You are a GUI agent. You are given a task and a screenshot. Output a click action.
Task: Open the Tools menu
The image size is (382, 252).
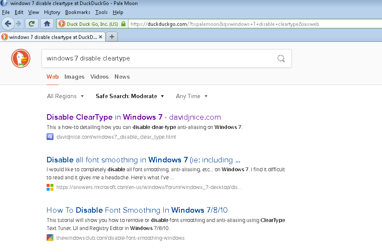coord(101,12)
